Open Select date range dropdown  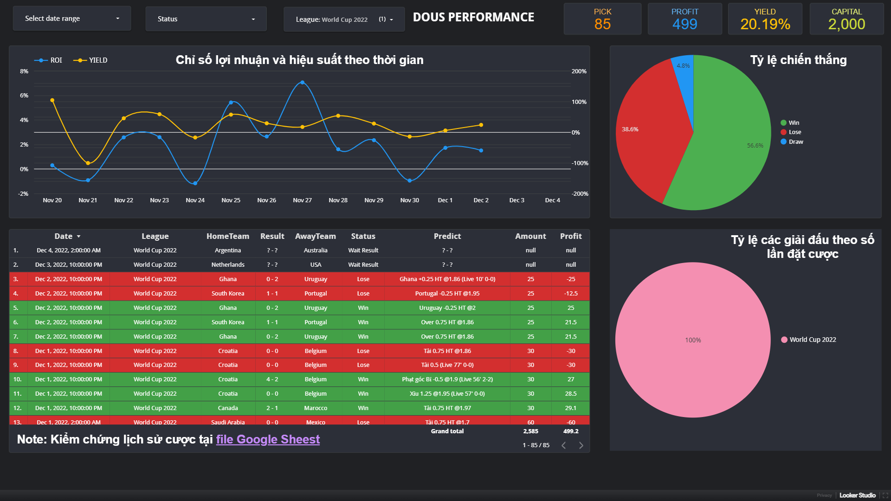[72, 19]
